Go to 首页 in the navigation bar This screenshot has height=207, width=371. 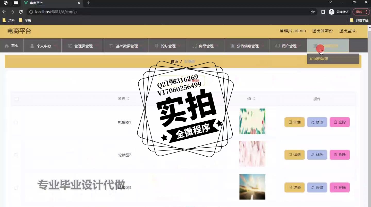click(12, 46)
